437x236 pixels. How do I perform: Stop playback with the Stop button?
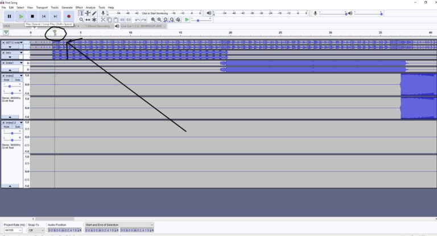[x=32, y=16]
